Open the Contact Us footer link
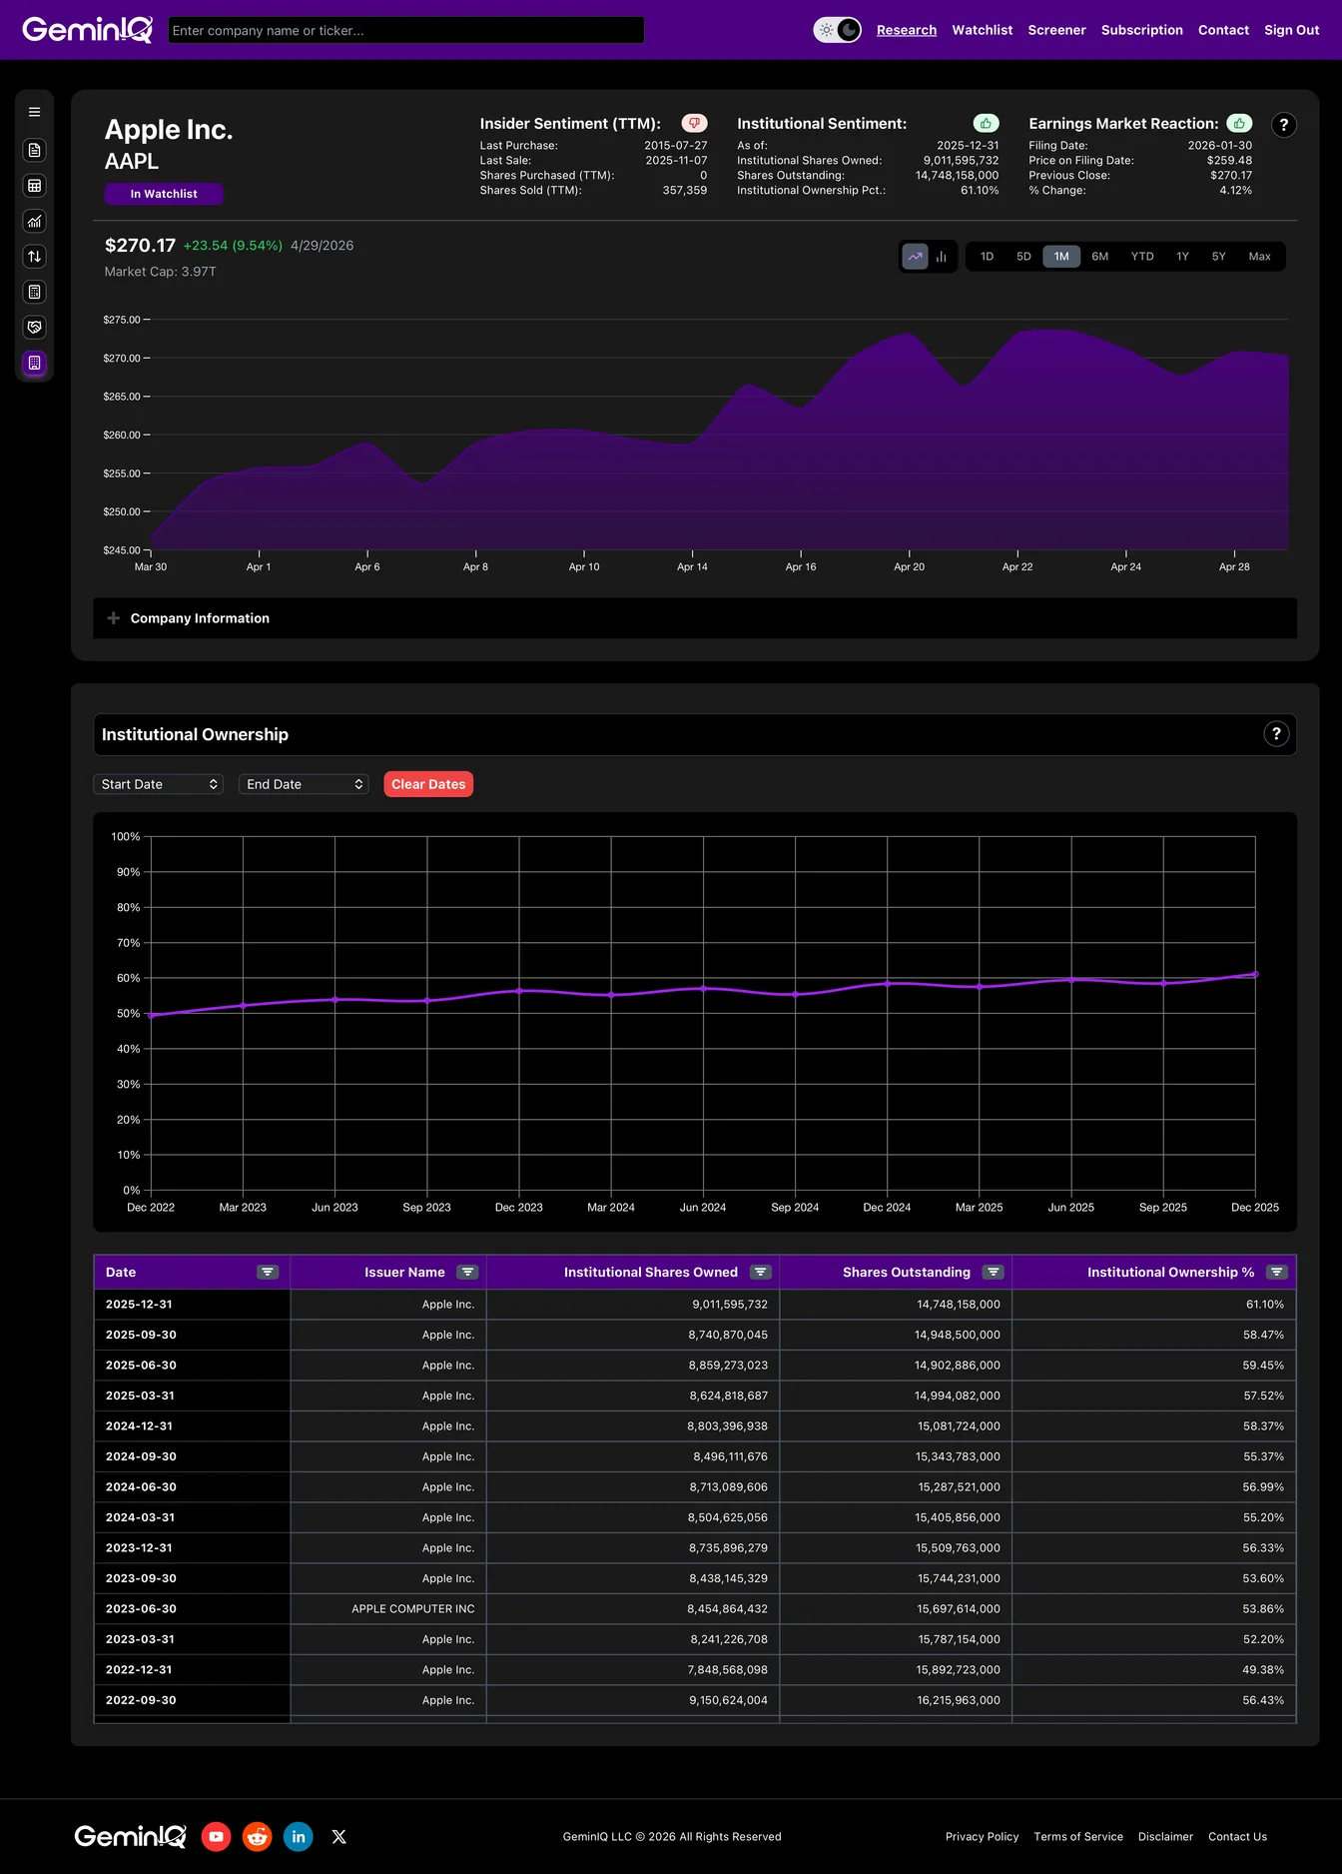Screen dimensions: 1342x1874 pyautogui.click(x=1237, y=1836)
